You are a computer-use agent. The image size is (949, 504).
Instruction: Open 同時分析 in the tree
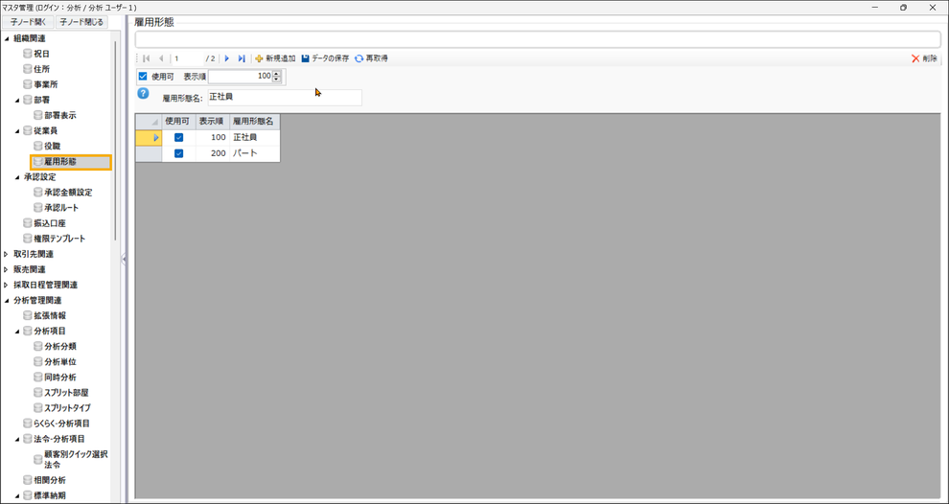60,378
